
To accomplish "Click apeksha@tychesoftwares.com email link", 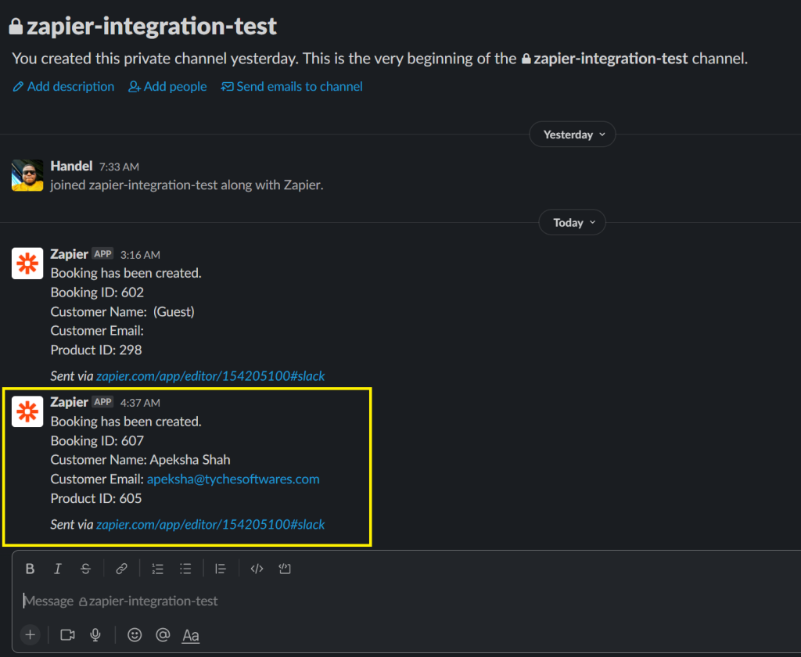I will (233, 479).
